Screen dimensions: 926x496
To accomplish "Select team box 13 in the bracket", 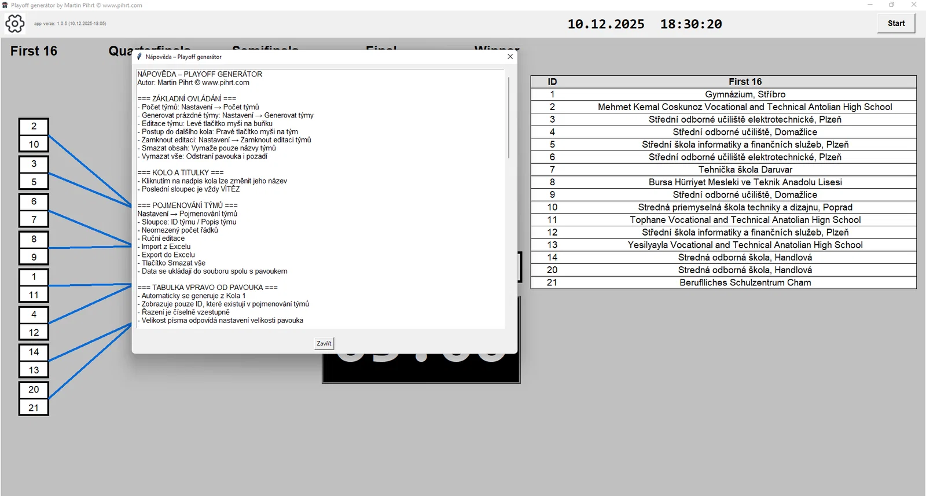I will (34, 370).
